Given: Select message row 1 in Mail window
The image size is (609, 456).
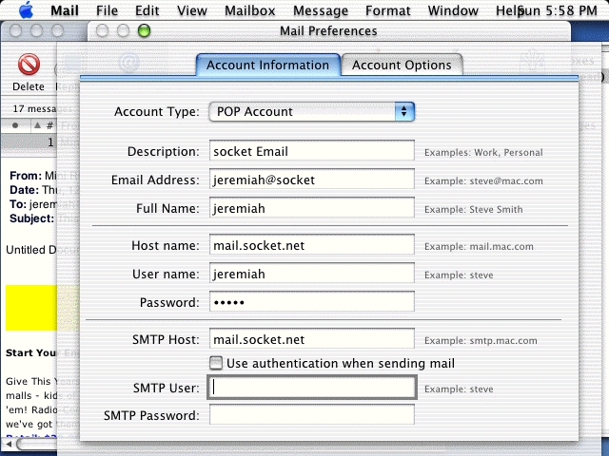Looking at the screenshot, I should click(x=29, y=142).
